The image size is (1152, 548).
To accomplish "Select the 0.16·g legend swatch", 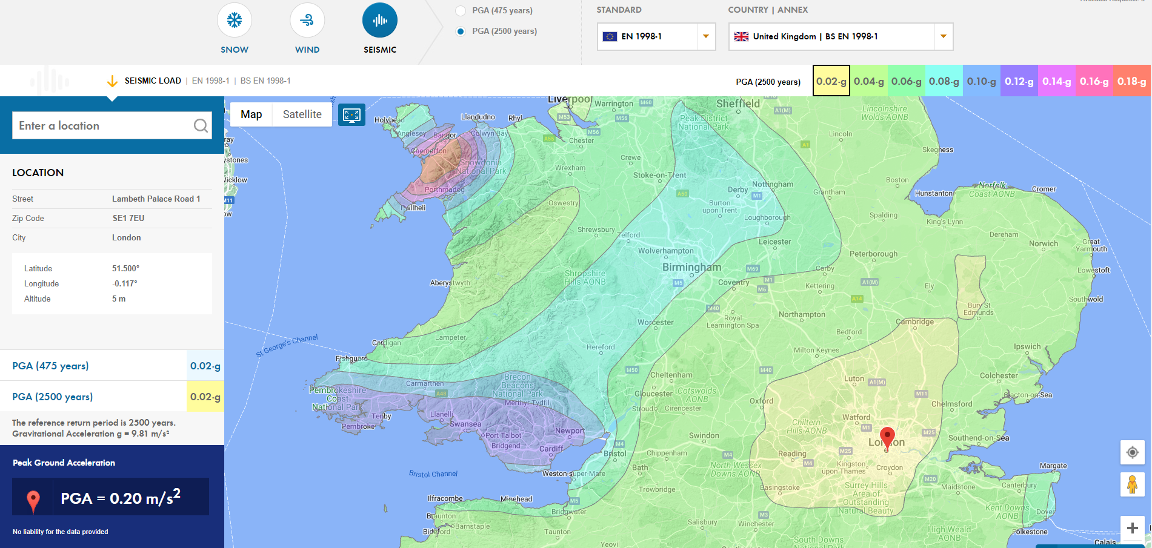I will point(1094,81).
